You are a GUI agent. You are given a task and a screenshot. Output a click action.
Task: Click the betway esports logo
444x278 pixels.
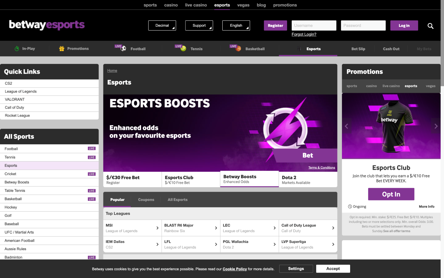pos(47,25)
